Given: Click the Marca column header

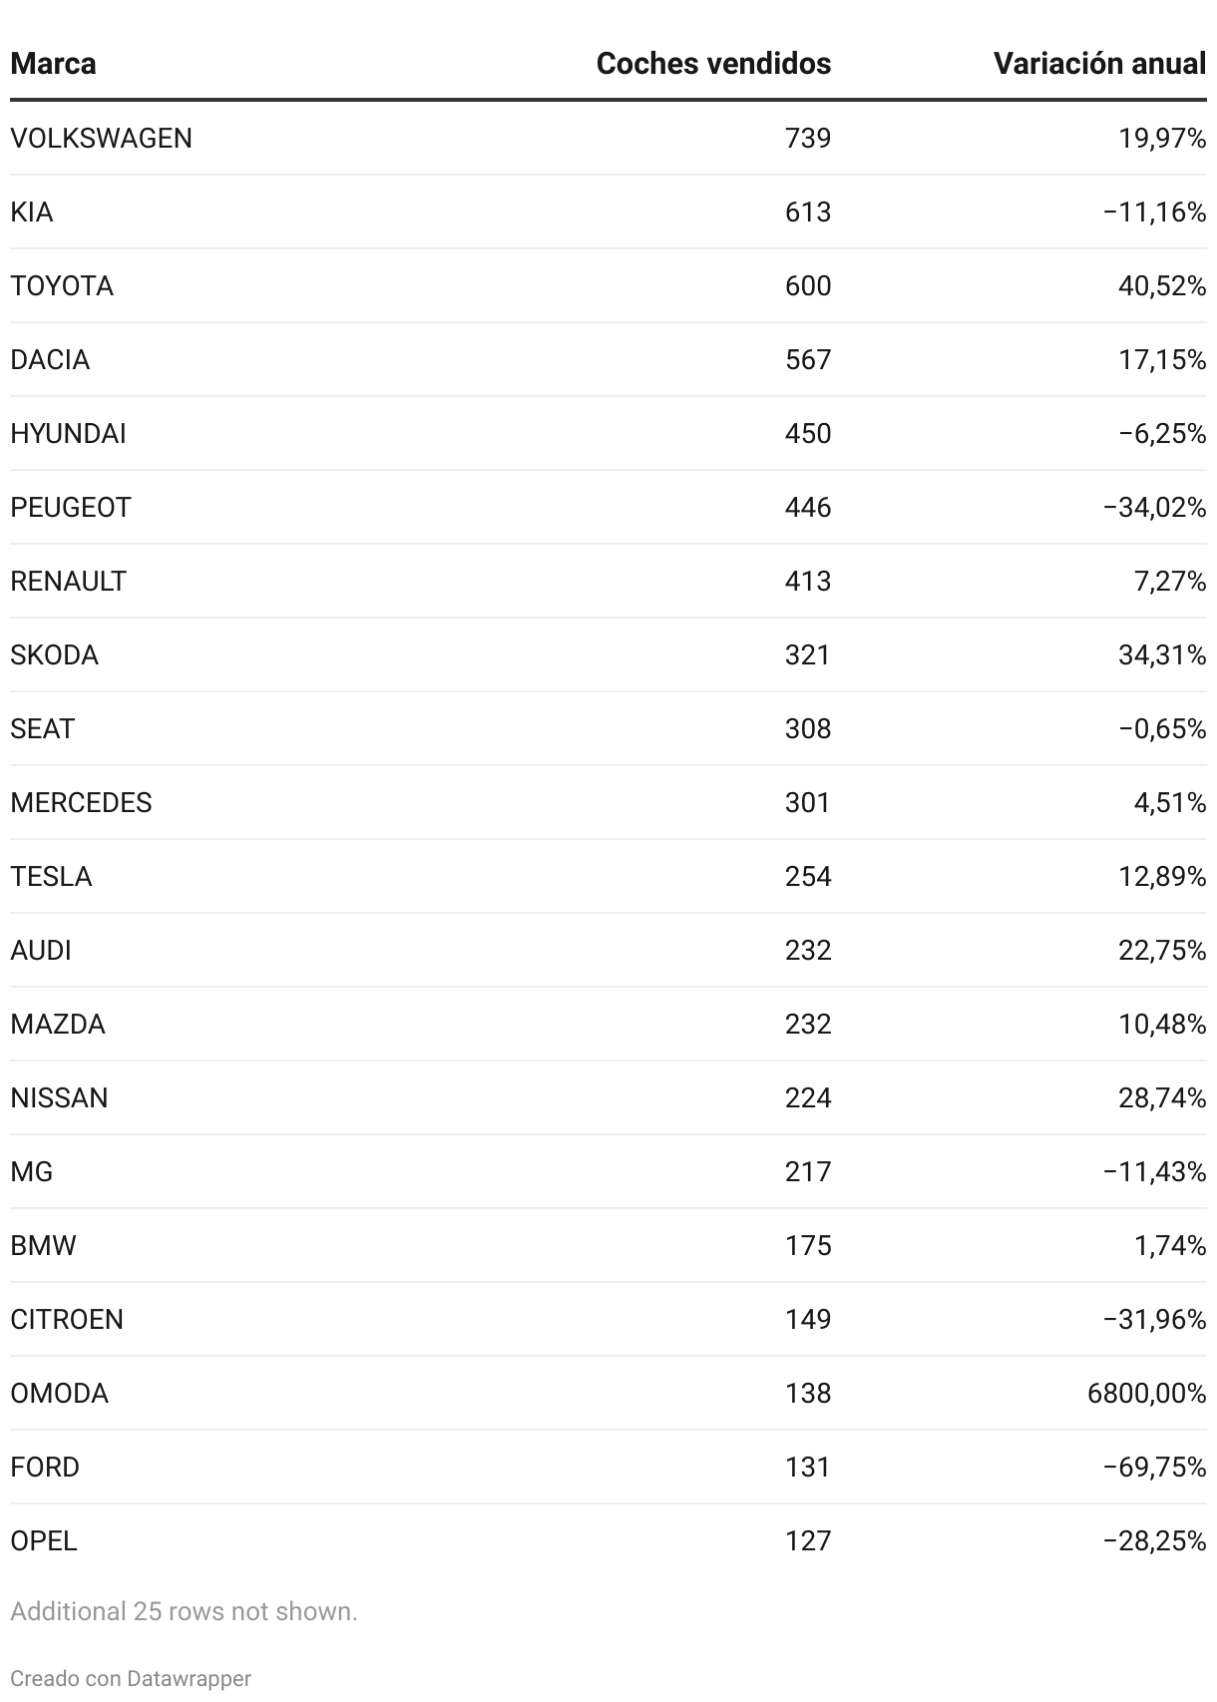Looking at the screenshot, I should (x=53, y=64).
